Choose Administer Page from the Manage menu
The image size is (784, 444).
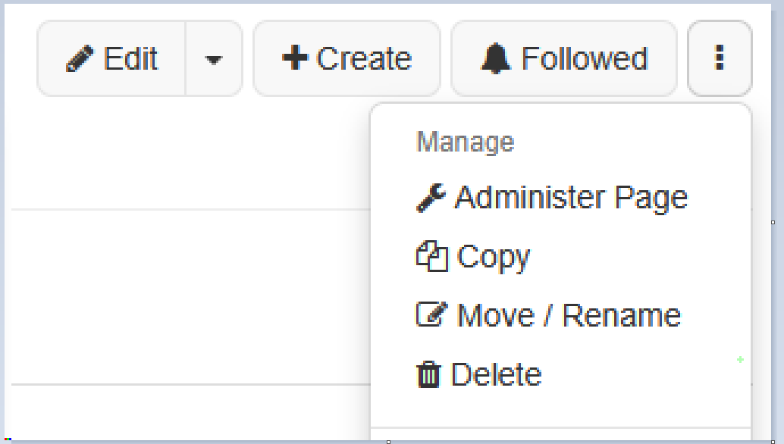point(571,198)
